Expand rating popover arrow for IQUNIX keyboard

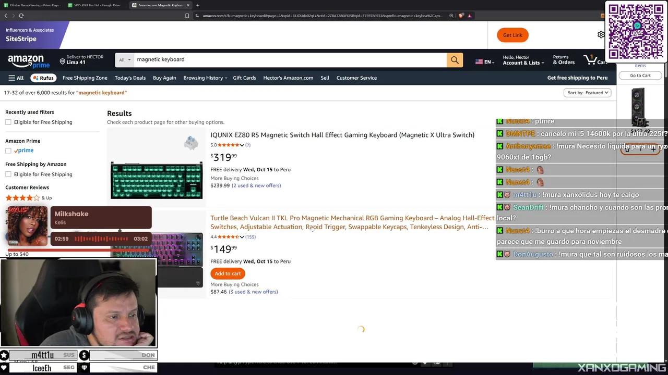(242, 145)
